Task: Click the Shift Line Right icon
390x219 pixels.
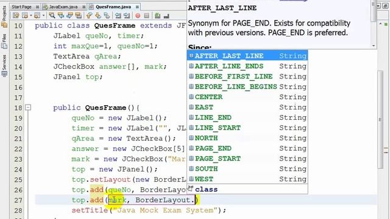Action: pos(127,16)
